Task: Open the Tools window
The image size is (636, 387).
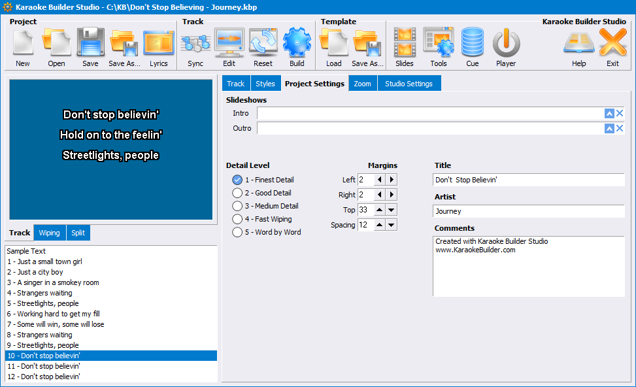Action: 439,47
